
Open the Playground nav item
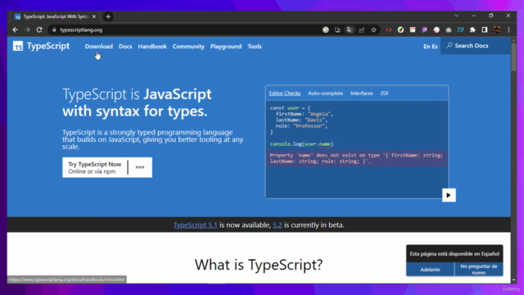click(226, 47)
